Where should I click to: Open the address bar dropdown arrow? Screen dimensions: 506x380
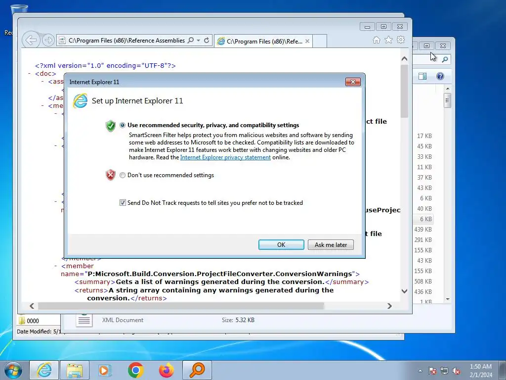click(x=198, y=41)
